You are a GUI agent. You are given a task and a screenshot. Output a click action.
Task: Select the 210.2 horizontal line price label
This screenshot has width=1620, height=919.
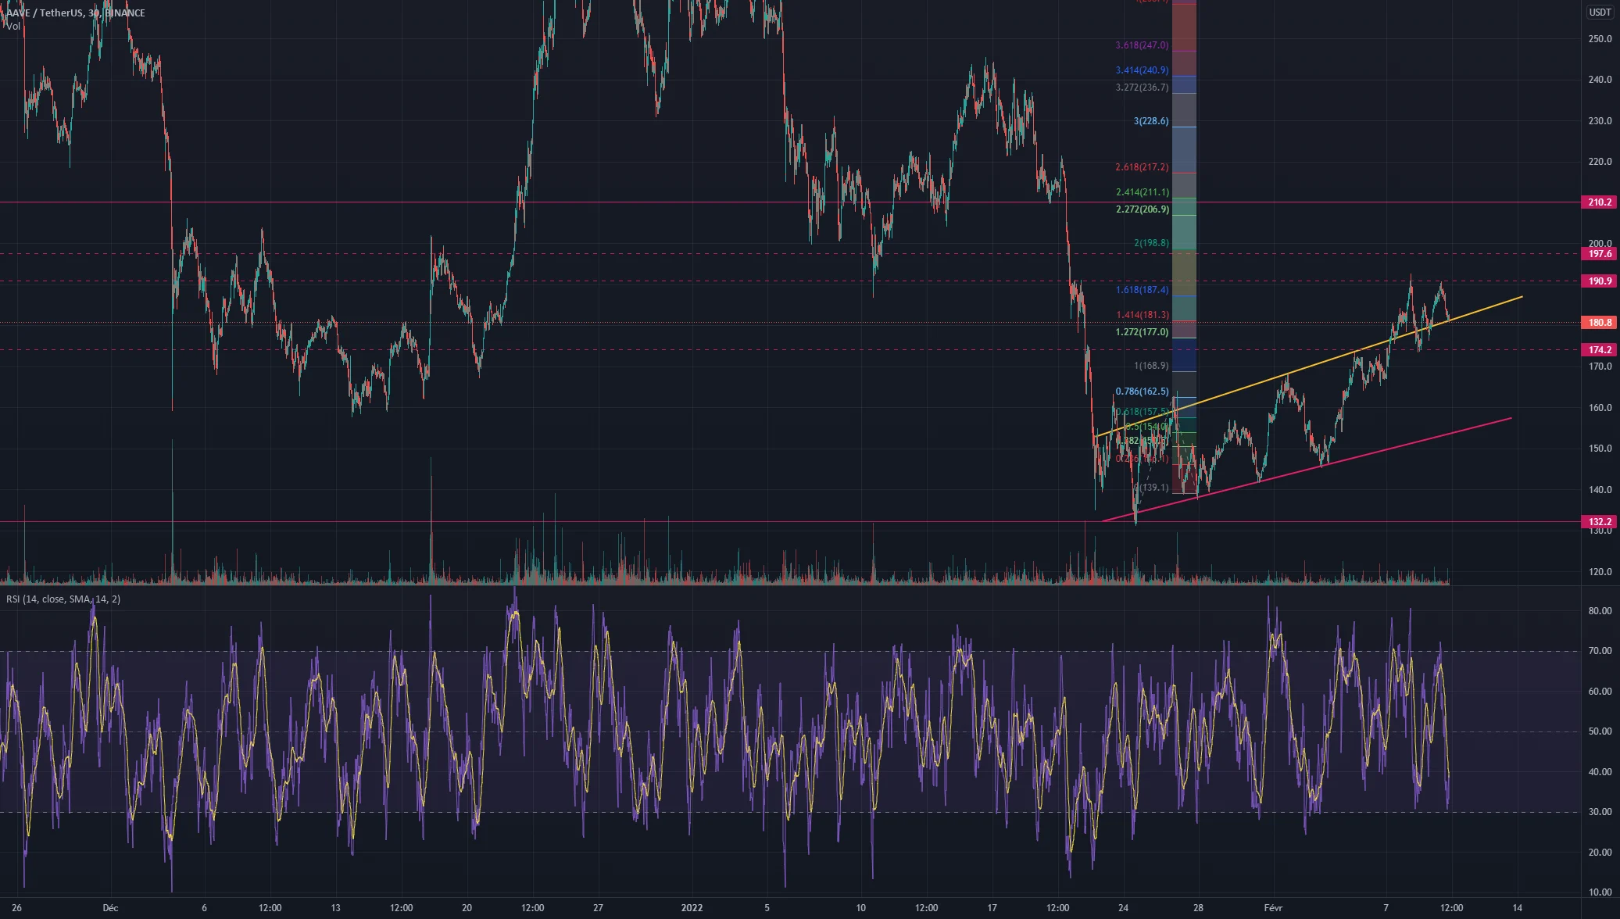point(1600,202)
